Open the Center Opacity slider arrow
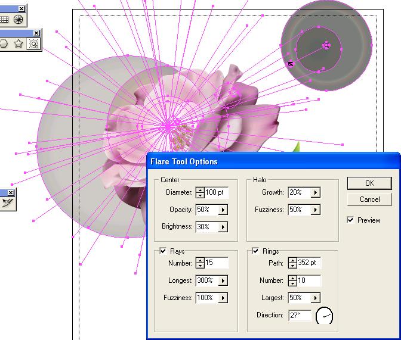Image resolution: width=401 pixels, height=340 pixels. coord(223,210)
